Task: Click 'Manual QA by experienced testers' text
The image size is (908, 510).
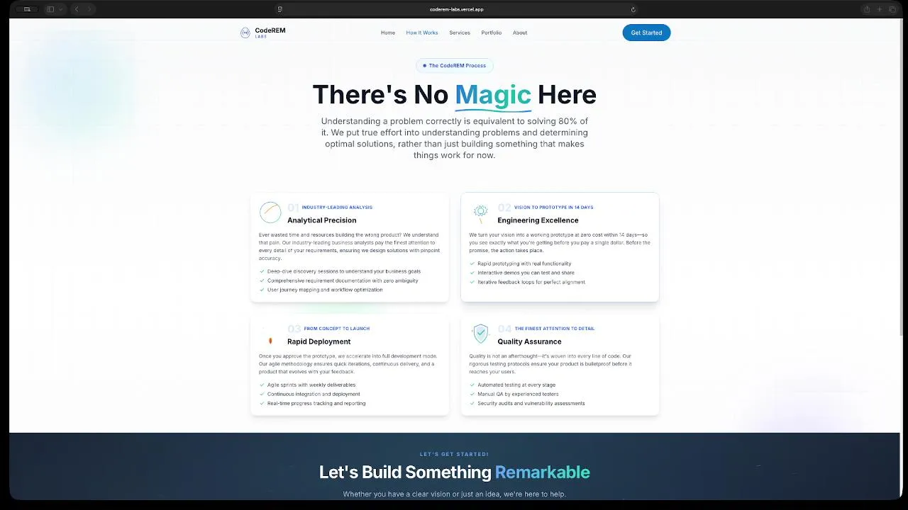Action: point(518,394)
